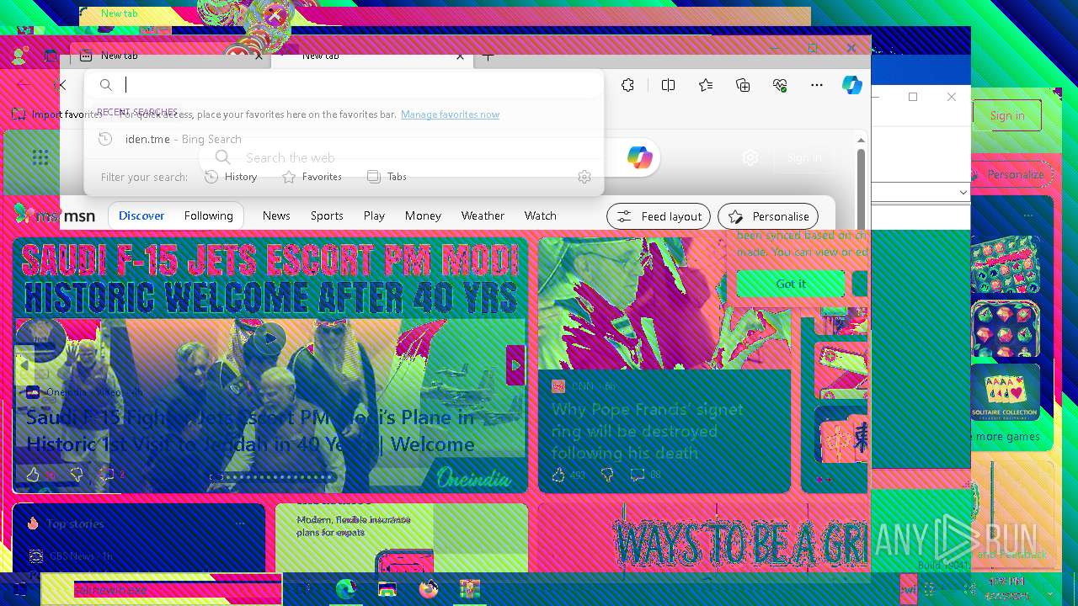Open the Copilot sidebar icon

(852, 85)
